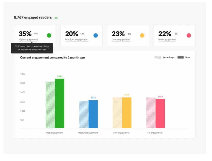
Task: Click the 'Low engagement' underlined card label
Action: click(x=121, y=39)
